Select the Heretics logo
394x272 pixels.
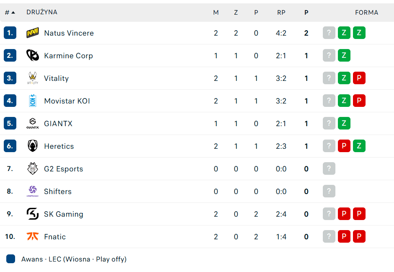point(32,146)
